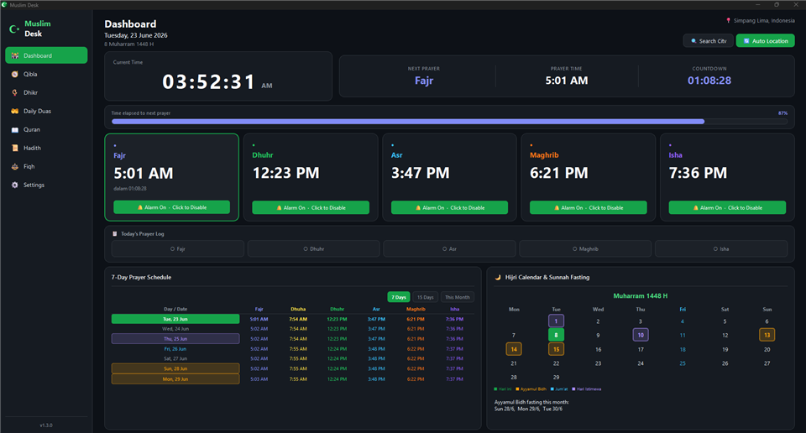Switch schedule to This Month tab
806x433 pixels.
457,297
